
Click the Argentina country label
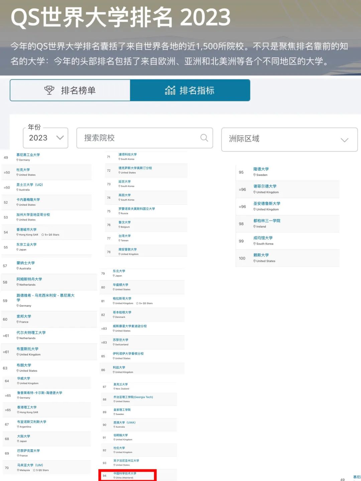pos(25,427)
